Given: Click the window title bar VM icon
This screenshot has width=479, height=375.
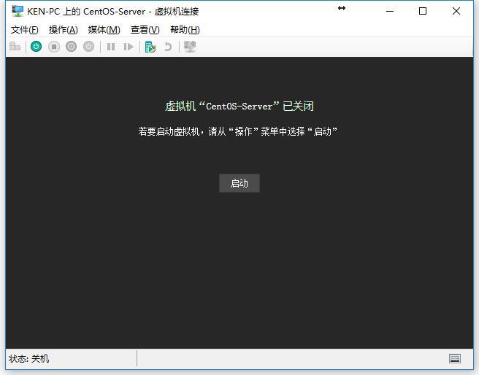Looking at the screenshot, I should pyautogui.click(x=18, y=11).
